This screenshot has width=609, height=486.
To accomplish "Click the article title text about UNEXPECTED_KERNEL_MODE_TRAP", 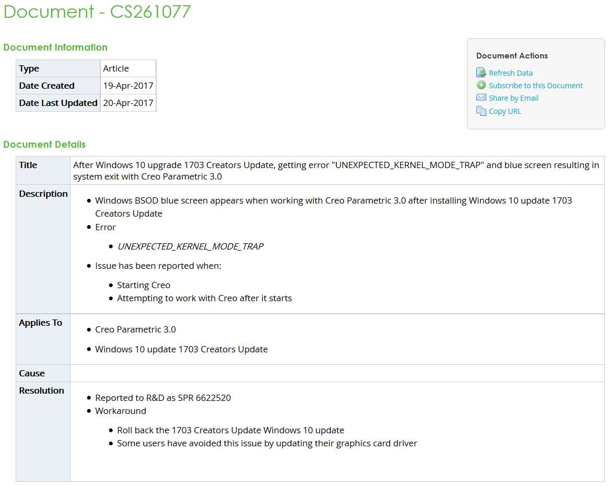I will click(336, 171).
